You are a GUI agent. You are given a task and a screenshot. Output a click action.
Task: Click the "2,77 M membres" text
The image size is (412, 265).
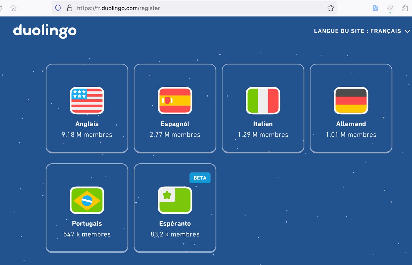(x=175, y=134)
